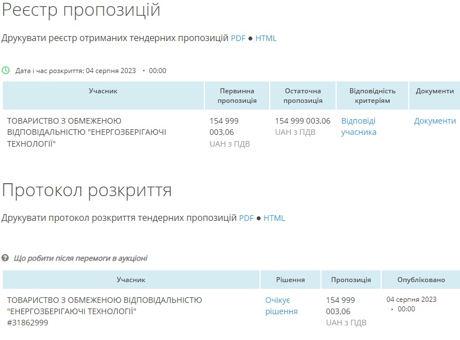Click 'Учасник' header in the registry table
Screen dimensions: 460x340
(x=103, y=91)
